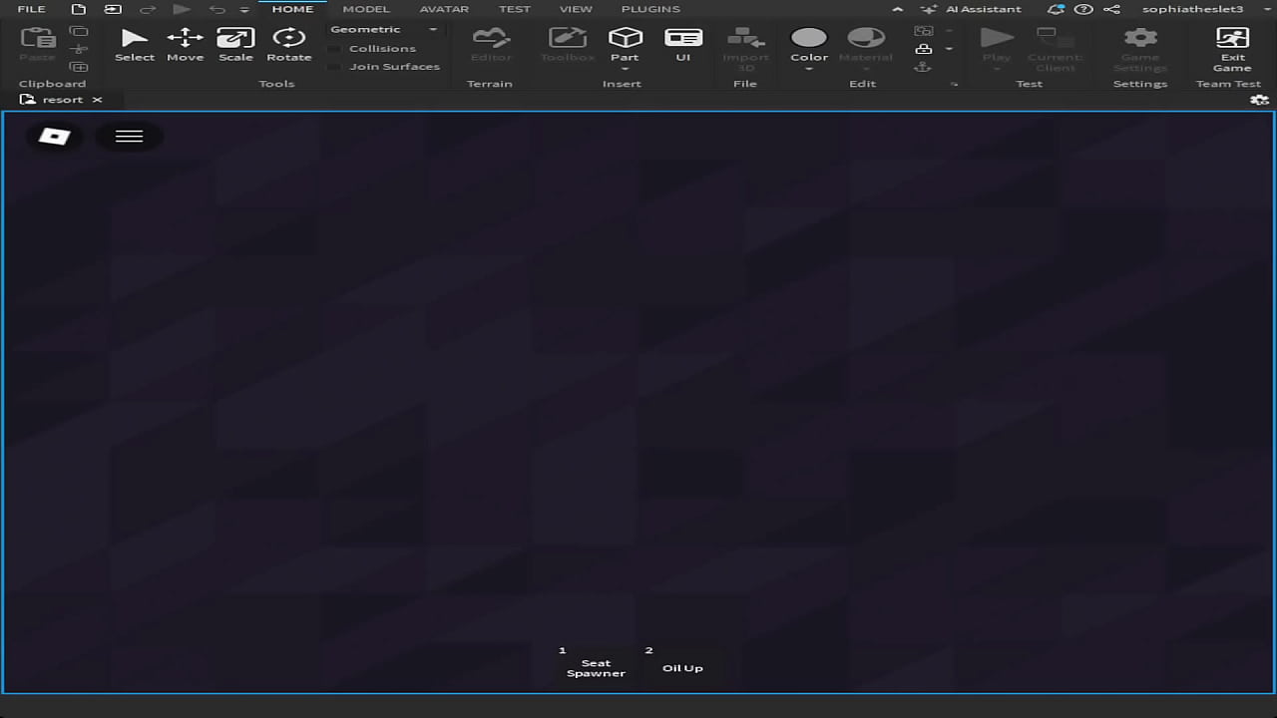Activate the Scale tool
Image resolution: width=1277 pixels, height=718 pixels.
[235, 44]
